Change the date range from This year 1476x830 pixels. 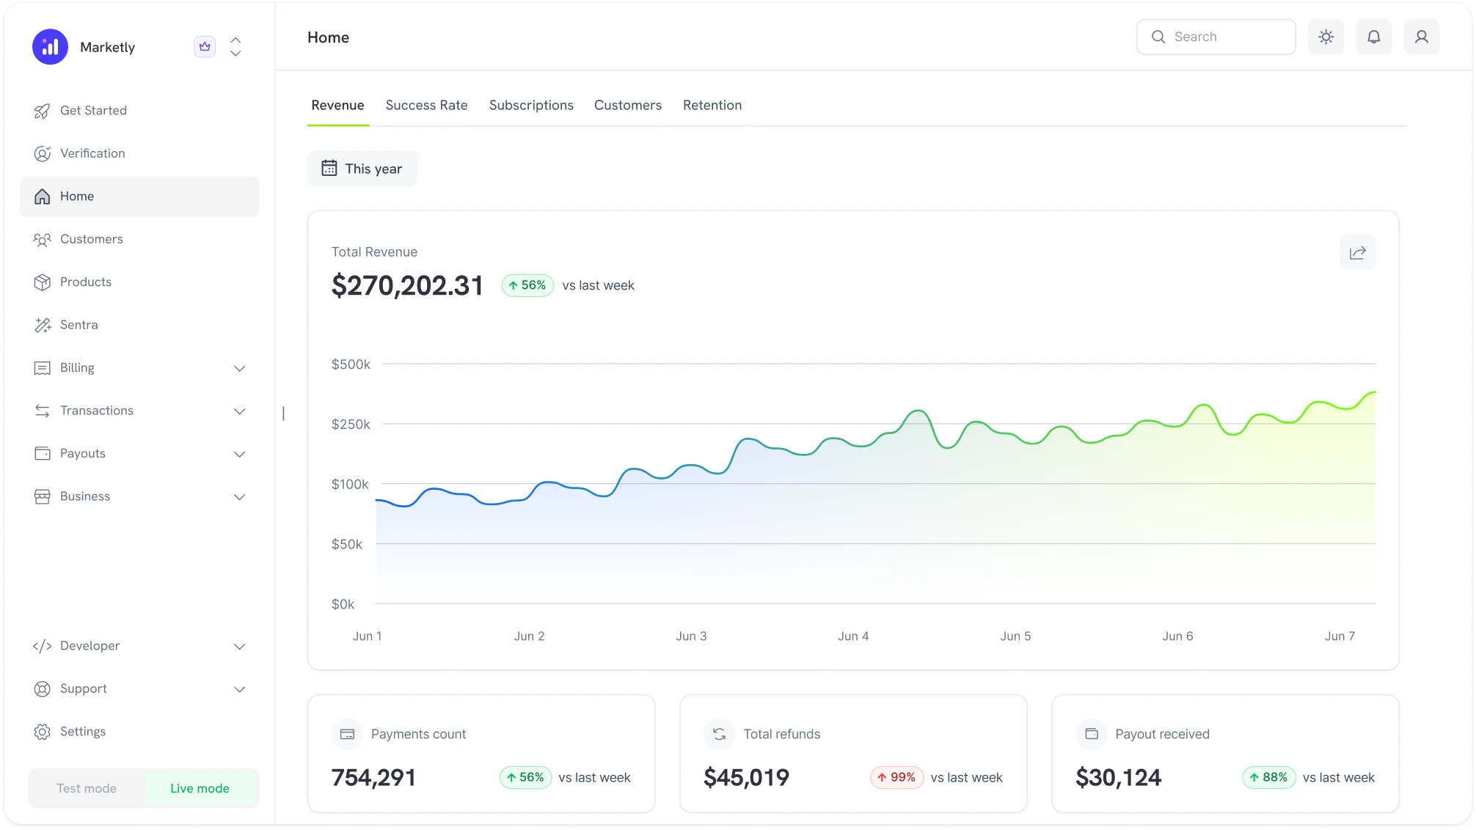(x=362, y=168)
